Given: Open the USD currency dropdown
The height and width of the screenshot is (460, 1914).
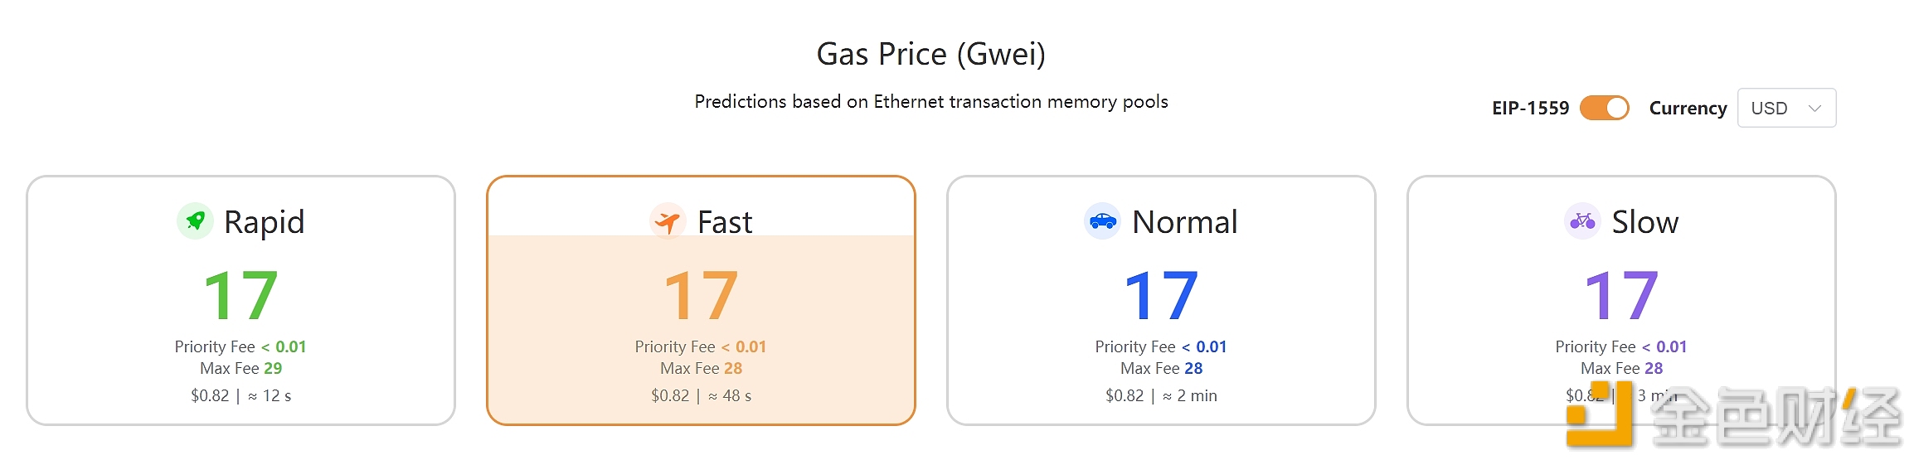Looking at the screenshot, I should [x=1786, y=108].
